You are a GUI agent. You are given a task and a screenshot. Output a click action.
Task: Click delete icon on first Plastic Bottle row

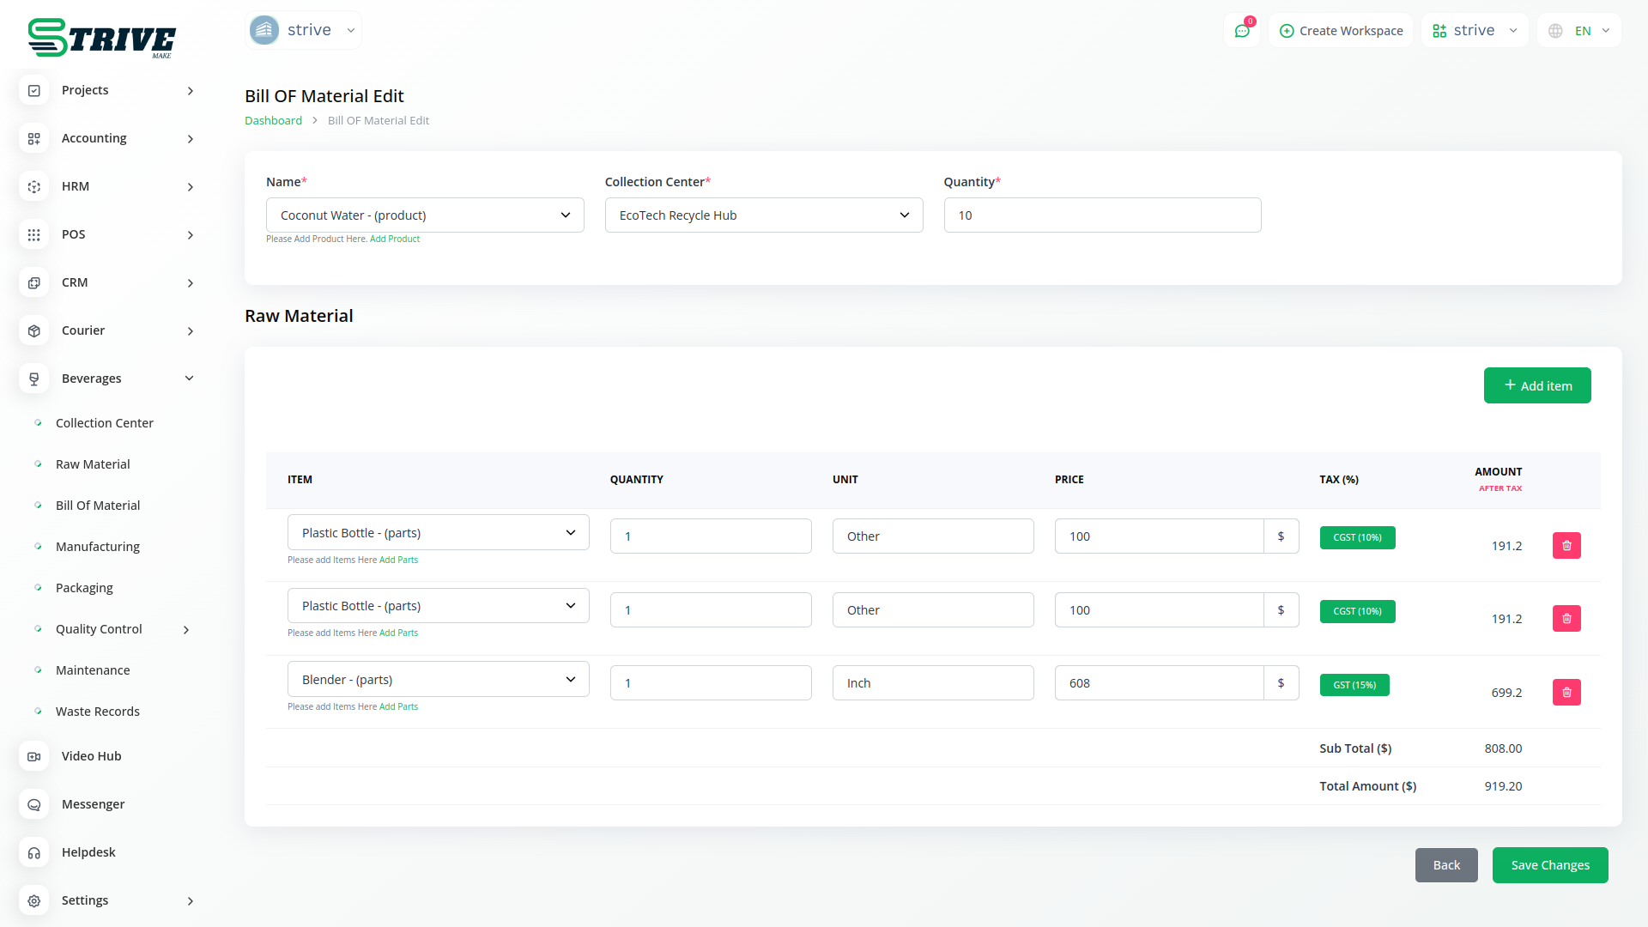1566,545
